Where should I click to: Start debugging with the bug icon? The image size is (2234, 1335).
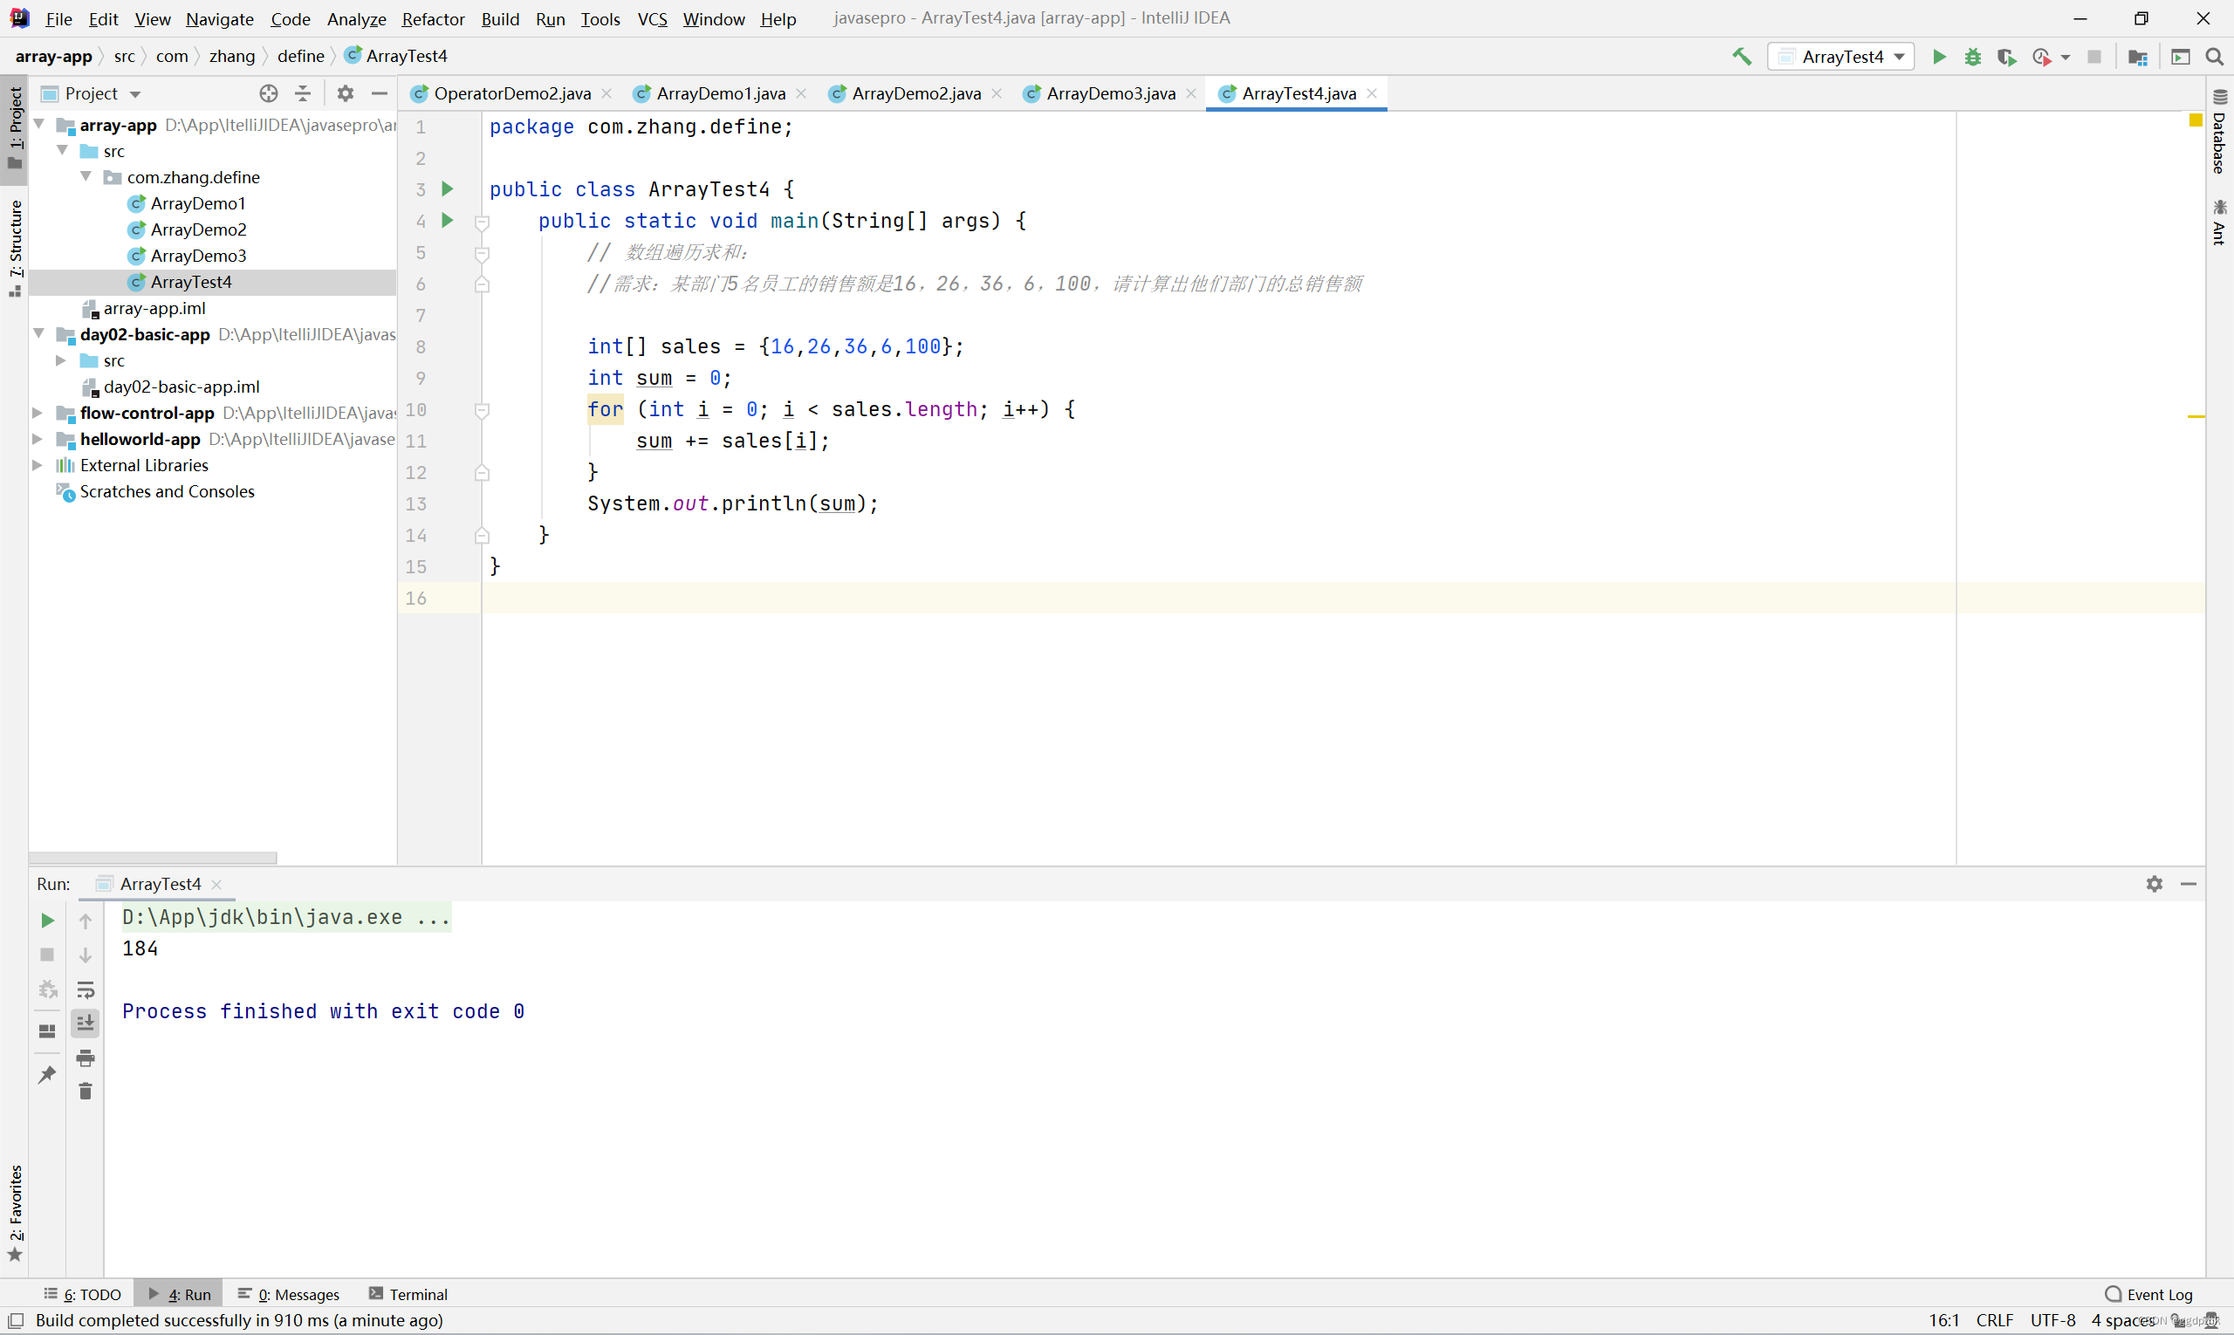[x=1972, y=57]
